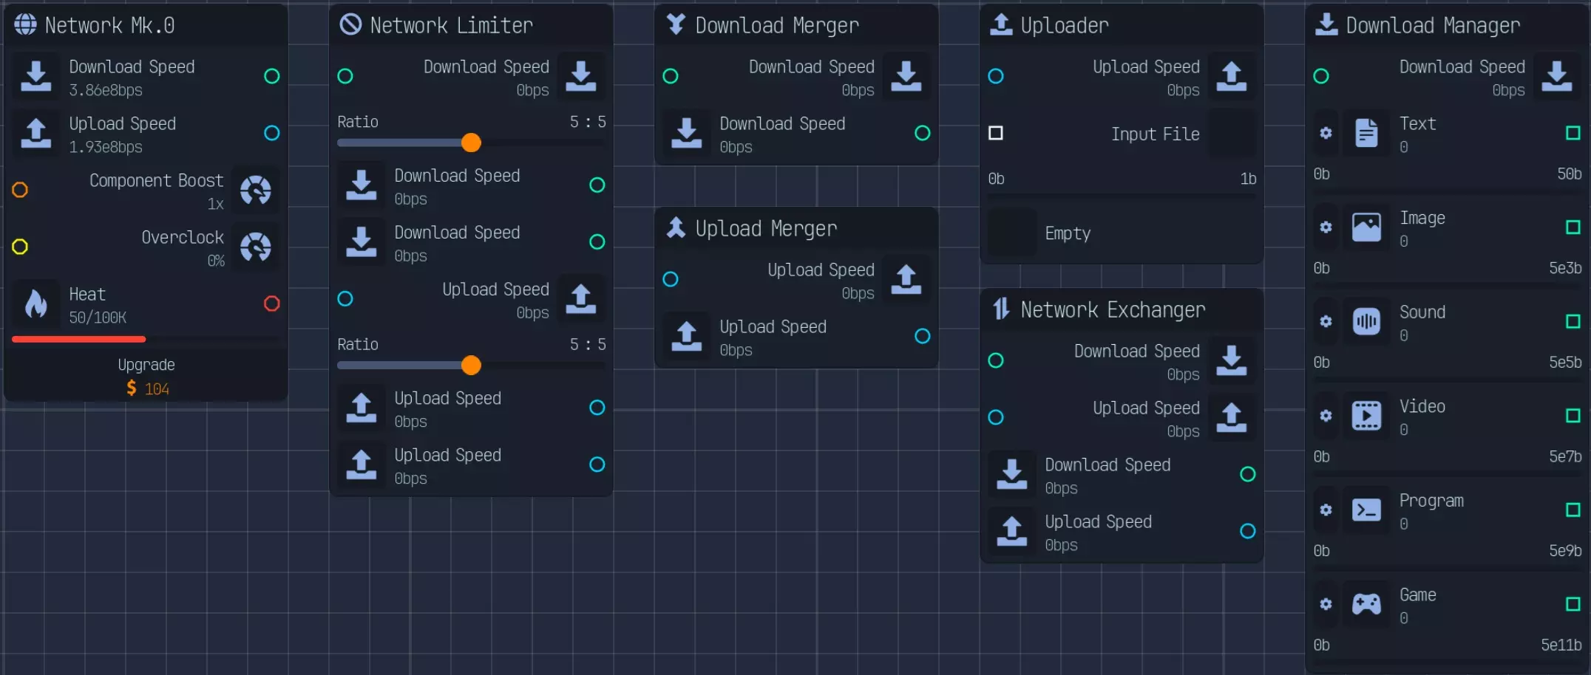Select the Network Exchanger node title
The image size is (1591, 675).
pos(1113,310)
